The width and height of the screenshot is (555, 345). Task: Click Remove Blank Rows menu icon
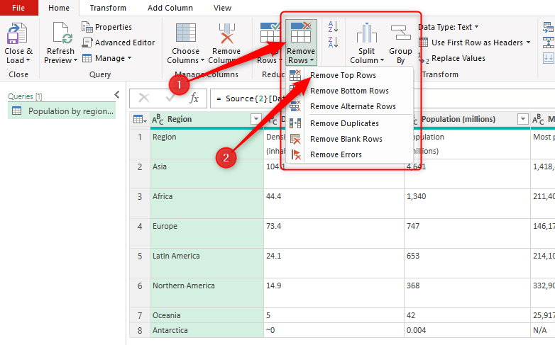pos(295,139)
